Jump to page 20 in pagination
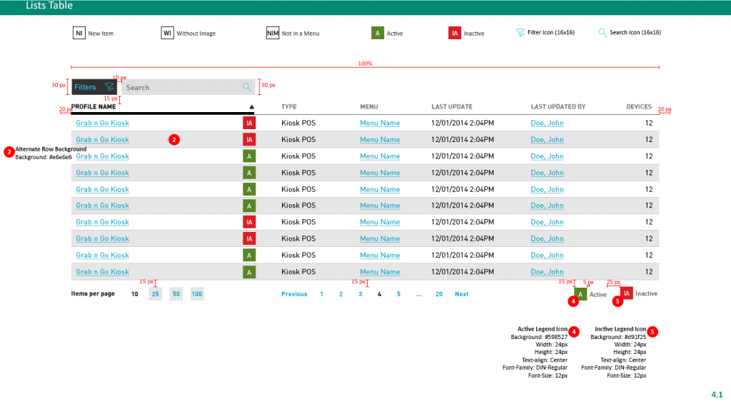 tap(439, 294)
